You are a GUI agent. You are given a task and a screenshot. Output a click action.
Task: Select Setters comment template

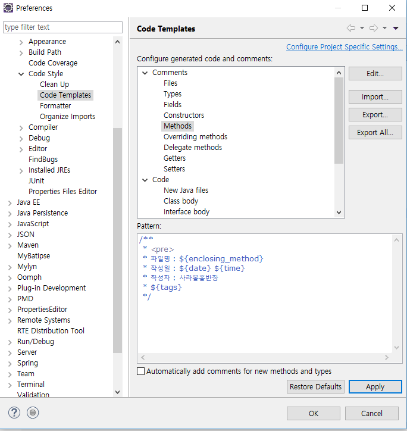coord(174,169)
